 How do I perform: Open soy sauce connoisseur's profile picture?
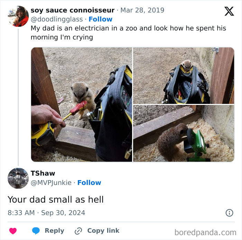click(x=18, y=16)
